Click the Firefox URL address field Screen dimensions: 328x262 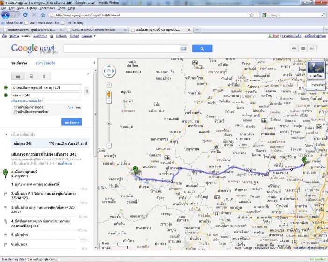(x=150, y=15)
